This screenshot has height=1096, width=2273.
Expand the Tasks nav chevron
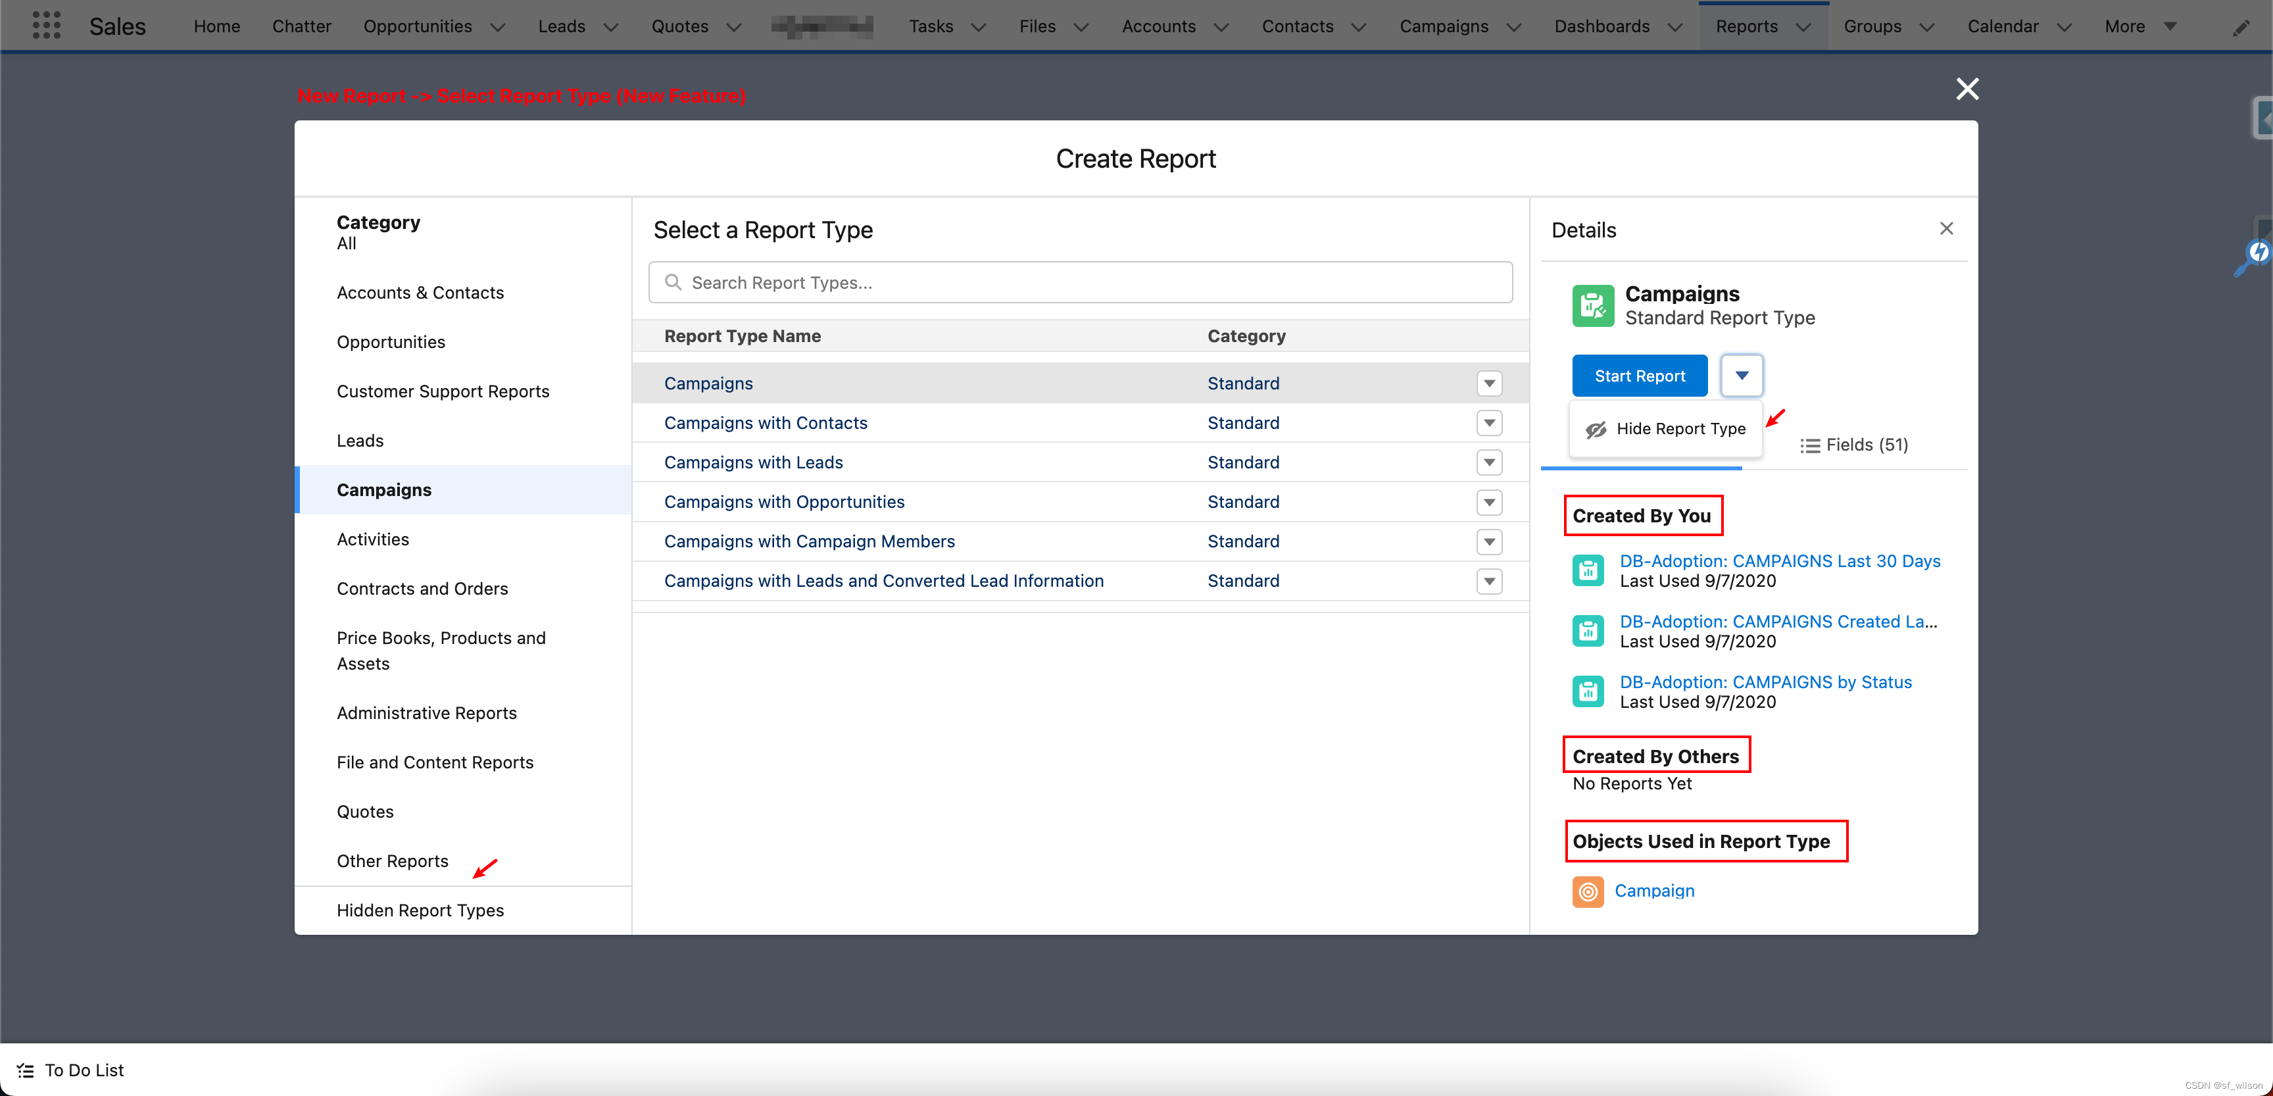pyautogui.click(x=978, y=28)
